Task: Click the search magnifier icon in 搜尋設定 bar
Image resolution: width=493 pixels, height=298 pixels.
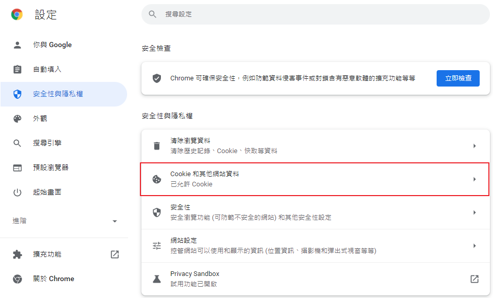Action: coord(153,14)
